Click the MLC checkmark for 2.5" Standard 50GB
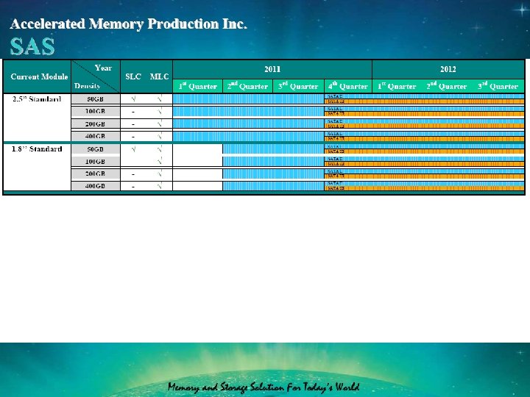The width and height of the screenshot is (530, 397). point(160,99)
